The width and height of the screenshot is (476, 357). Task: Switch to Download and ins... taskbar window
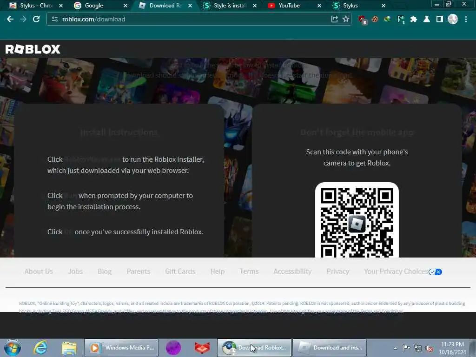330,348
